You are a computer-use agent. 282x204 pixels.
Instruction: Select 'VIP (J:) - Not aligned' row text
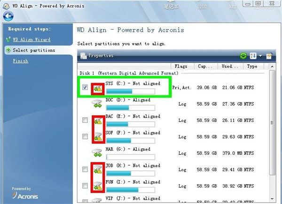coord(133,198)
